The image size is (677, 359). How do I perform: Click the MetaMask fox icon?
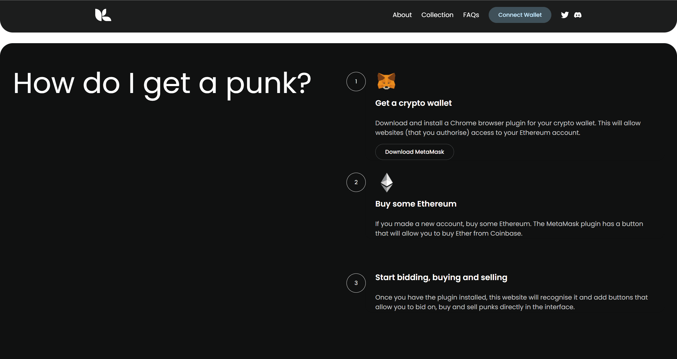point(386,81)
